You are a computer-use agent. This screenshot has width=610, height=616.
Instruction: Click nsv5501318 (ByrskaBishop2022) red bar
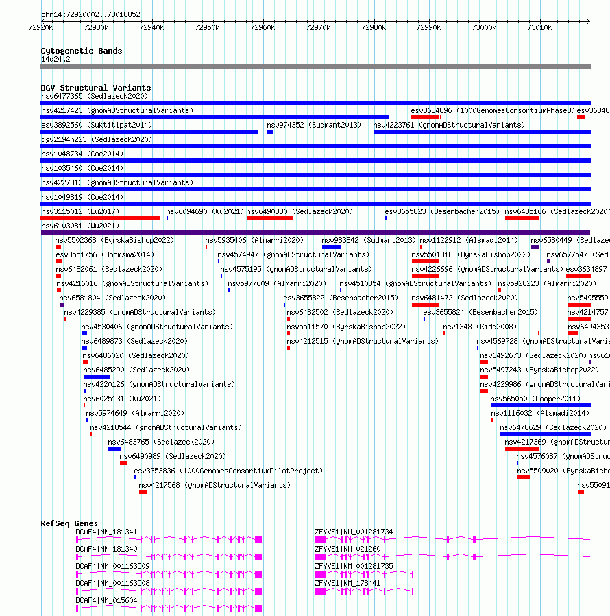point(426,261)
